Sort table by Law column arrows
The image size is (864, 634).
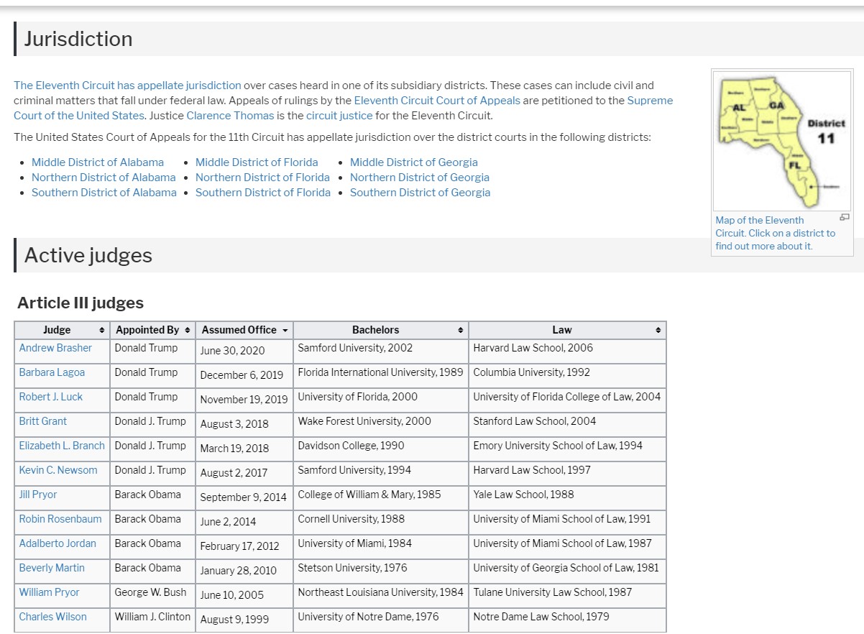[x=658, y=330]
